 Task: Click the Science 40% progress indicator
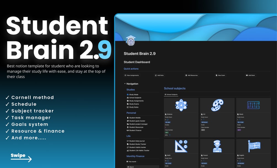pos(168,135)
